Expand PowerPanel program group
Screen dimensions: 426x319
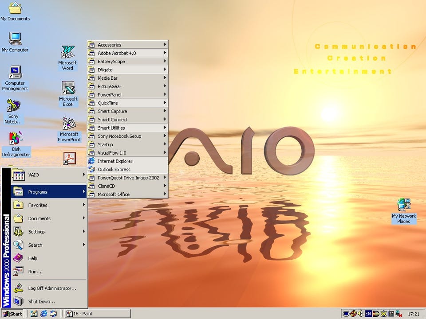click(x=127, y=95)
